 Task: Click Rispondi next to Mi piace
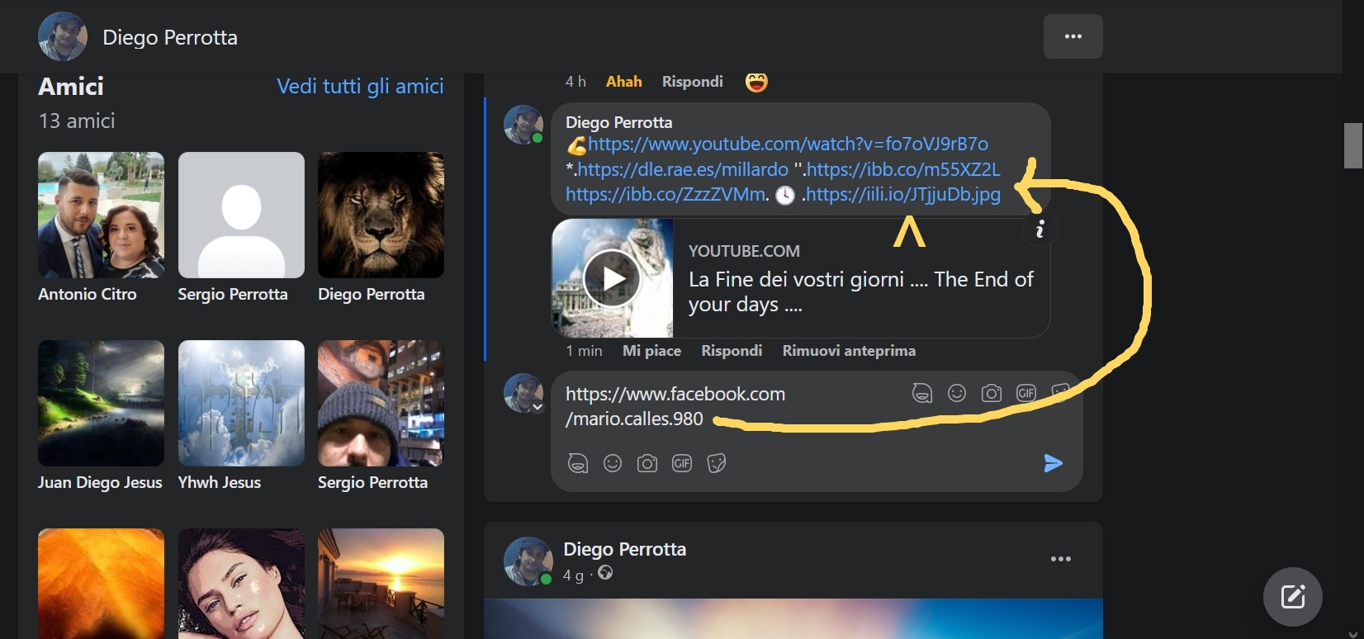pyautogui.click(x=732, y=351)
